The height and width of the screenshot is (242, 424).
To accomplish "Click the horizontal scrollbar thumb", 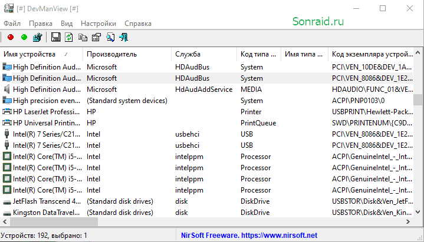I will coord(54,222).
